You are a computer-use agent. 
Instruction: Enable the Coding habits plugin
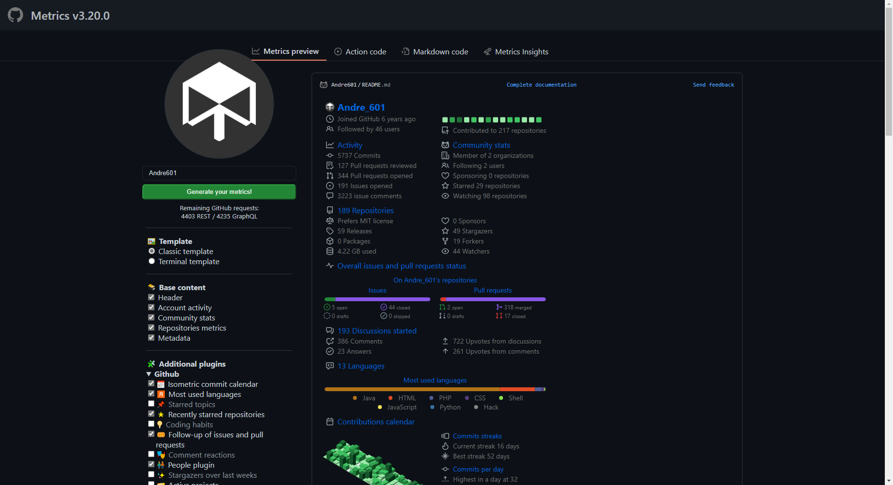[151, 424]
